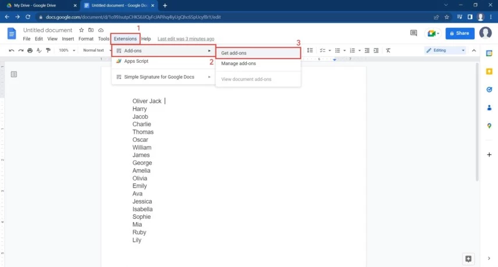
Task: Open Google Tasks side panel icon
Action: [x=489, y=90]
